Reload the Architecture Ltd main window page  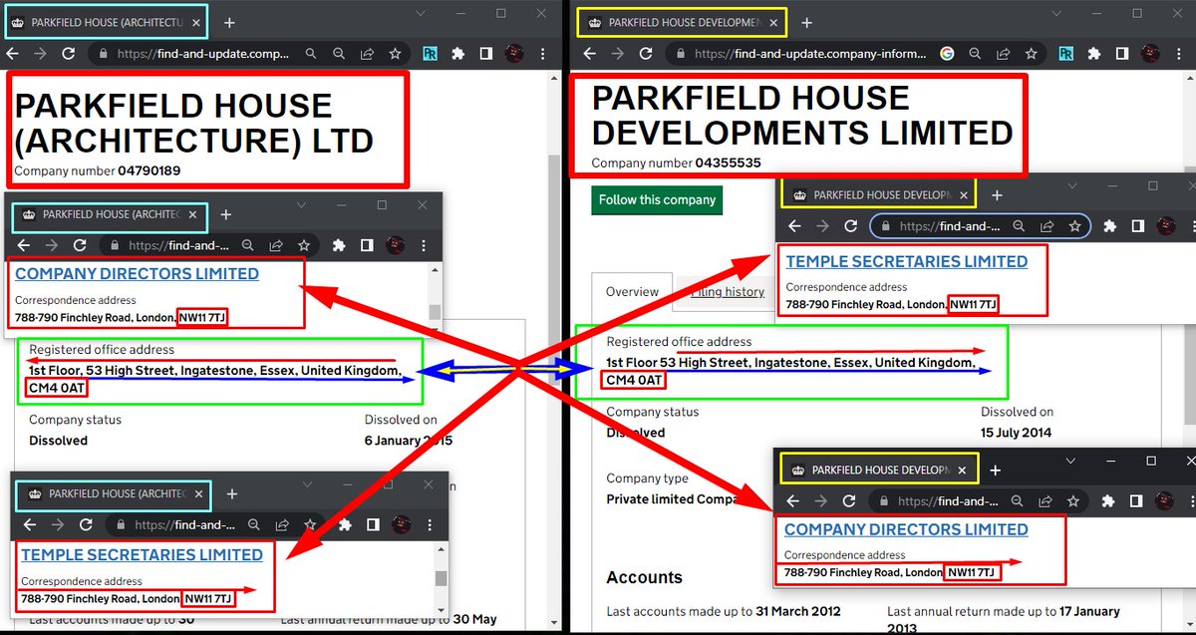click(x=69, y=54)
